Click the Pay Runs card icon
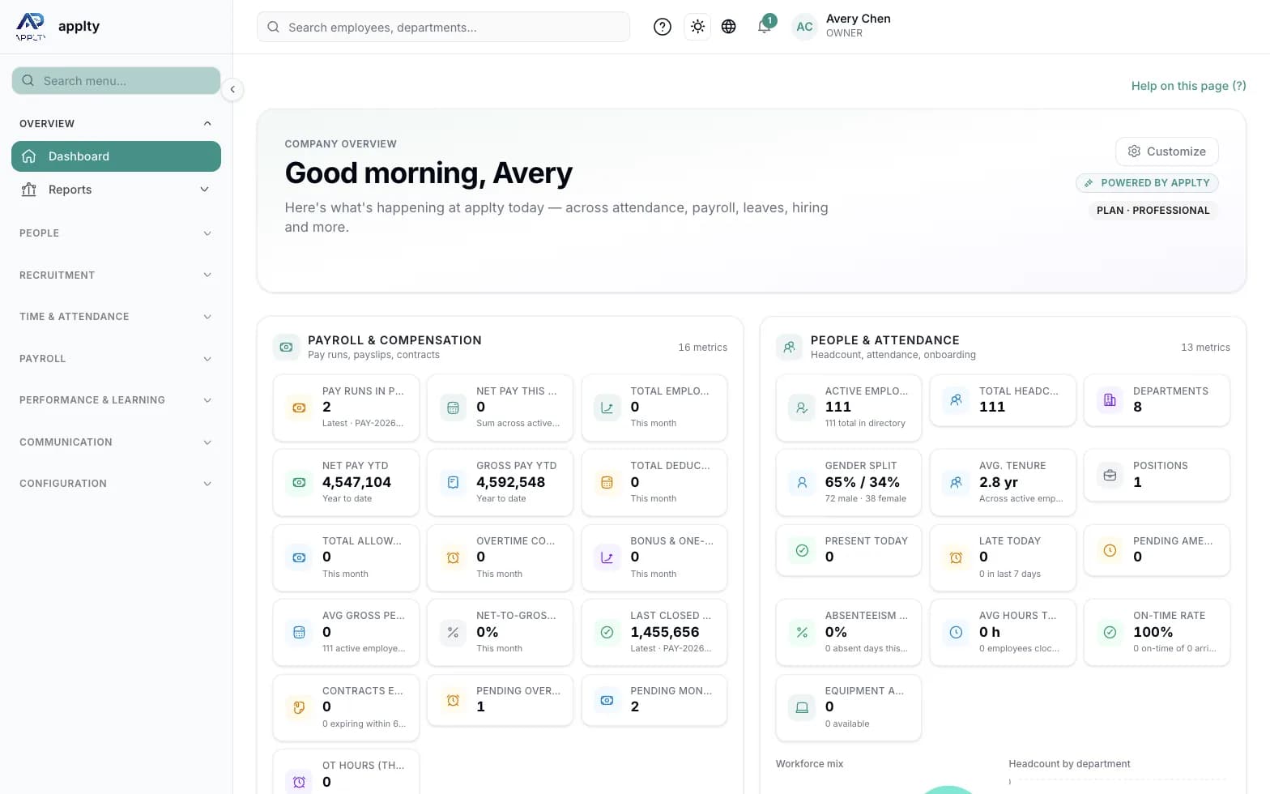This screenshot has width=1270, height=794. tap(299, 408)
